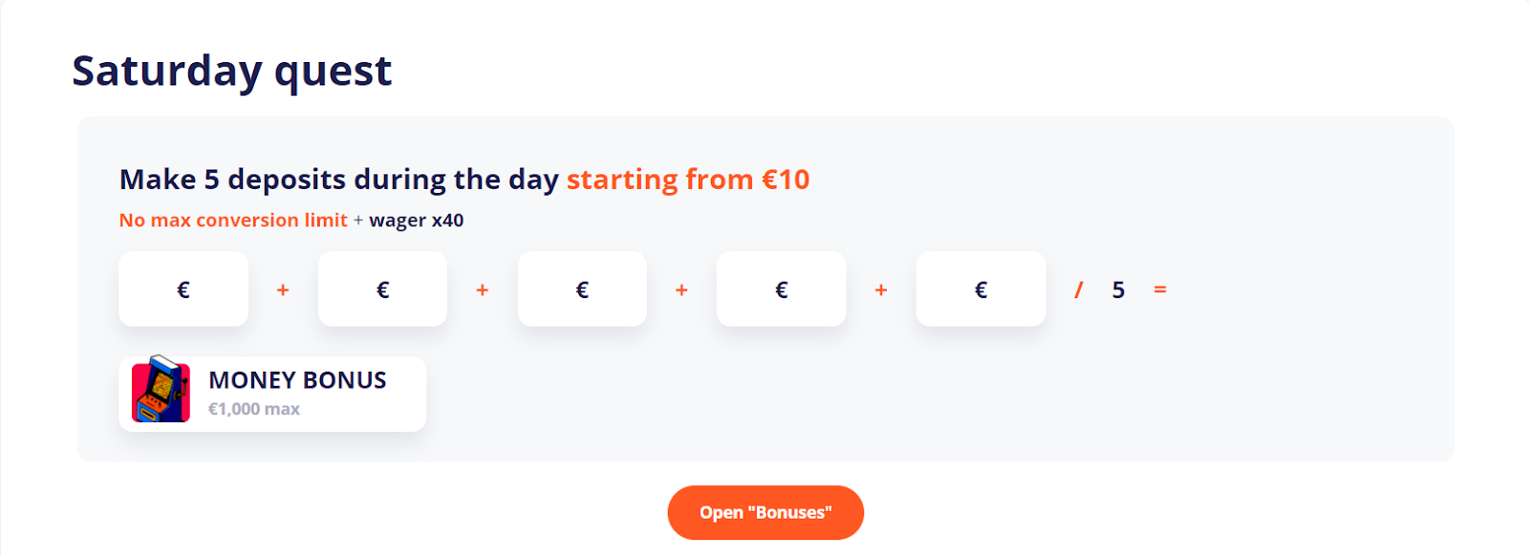The height and width of the screenshot is (556, 1529).
Task: Select the fifth euro deposit box
Action: pos(980,289)
